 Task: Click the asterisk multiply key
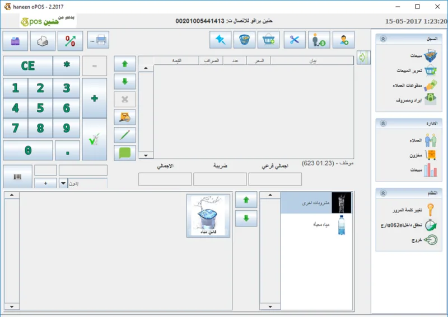[66, 66]
